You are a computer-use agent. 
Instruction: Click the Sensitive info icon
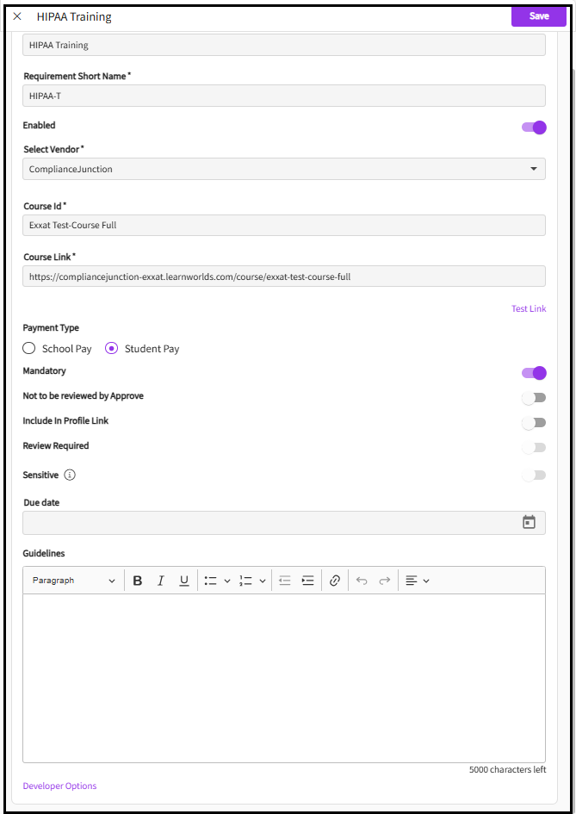(x=71, y=475)
